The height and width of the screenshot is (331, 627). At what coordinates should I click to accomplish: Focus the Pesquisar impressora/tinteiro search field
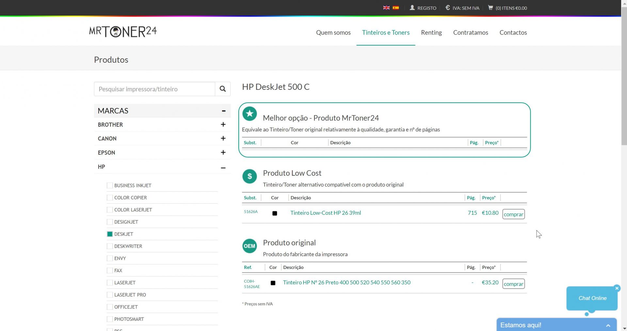click(x=154, y=89)
